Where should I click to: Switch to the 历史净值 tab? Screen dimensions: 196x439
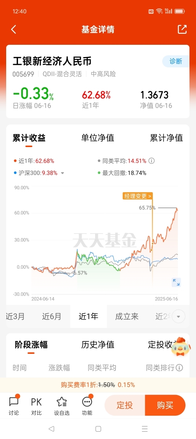(98, 344)
